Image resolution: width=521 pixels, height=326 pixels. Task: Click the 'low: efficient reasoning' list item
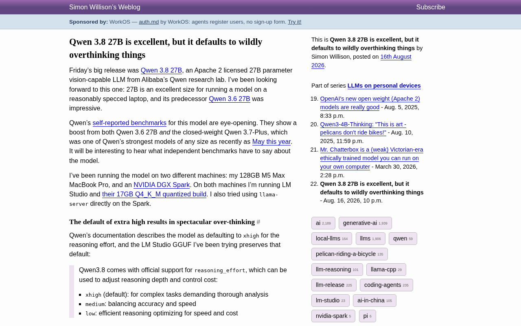tap(162, 313)
